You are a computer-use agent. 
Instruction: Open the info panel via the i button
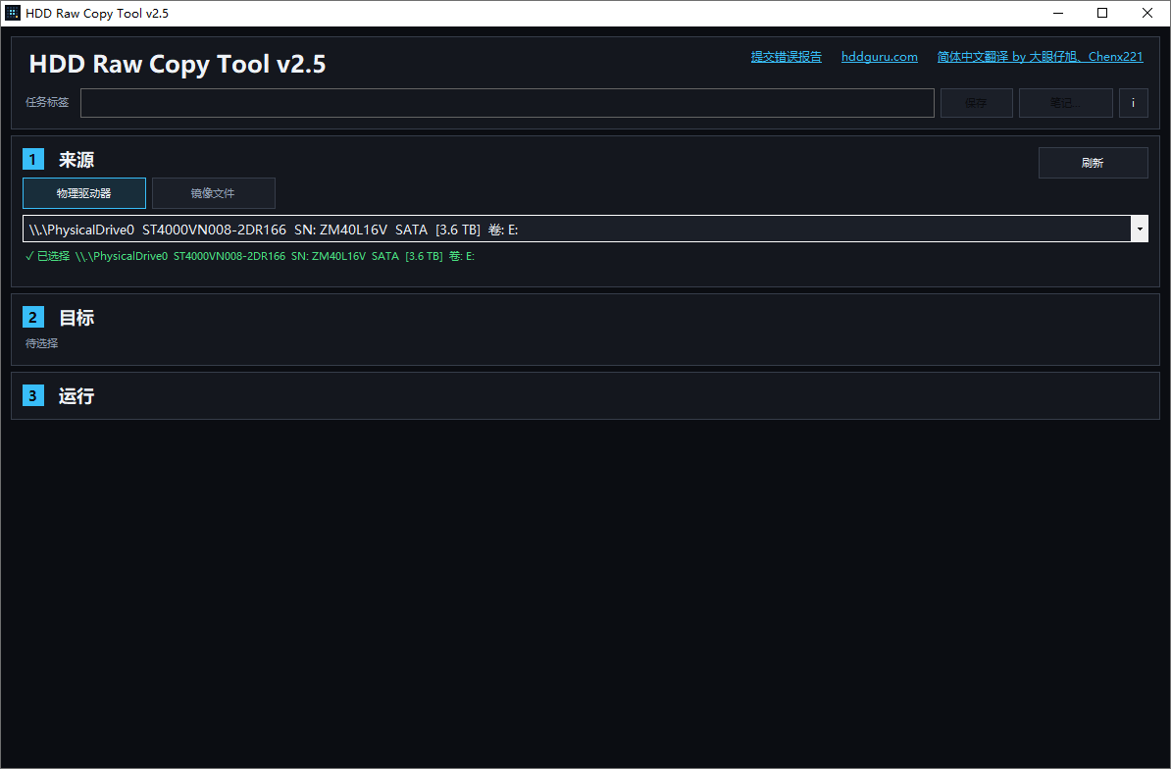coord(1133,102)
